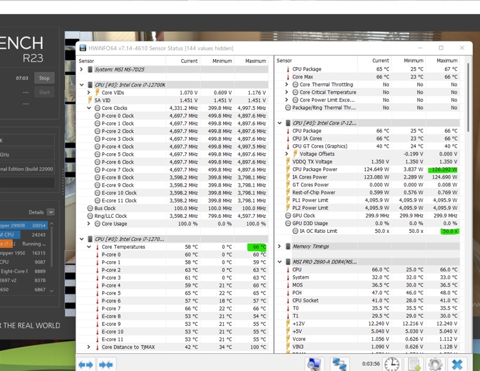Click the greyed Start button in Cinebench
The width and height of the screenshot is (480, 371).
[x=45, y=92]
